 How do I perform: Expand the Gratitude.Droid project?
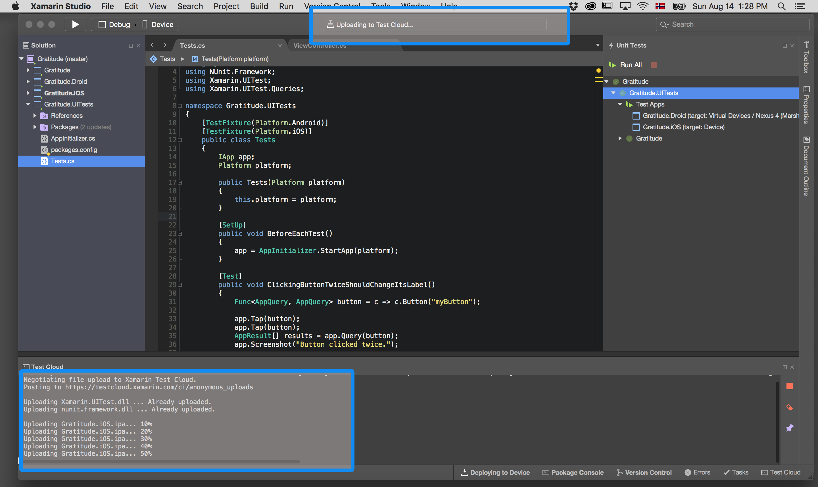coord(28,81)
